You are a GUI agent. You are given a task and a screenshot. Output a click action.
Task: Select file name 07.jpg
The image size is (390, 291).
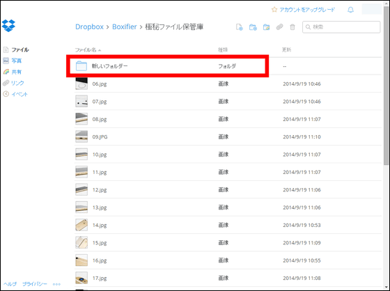click(x=100, y=102)
